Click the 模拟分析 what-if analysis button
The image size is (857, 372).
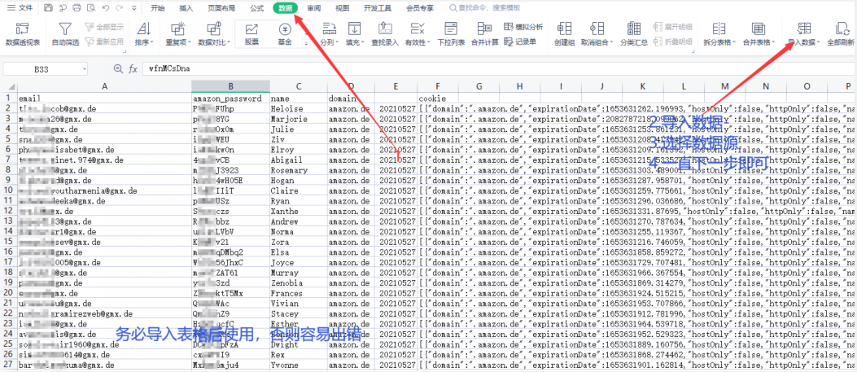click(x=523, y=26)
